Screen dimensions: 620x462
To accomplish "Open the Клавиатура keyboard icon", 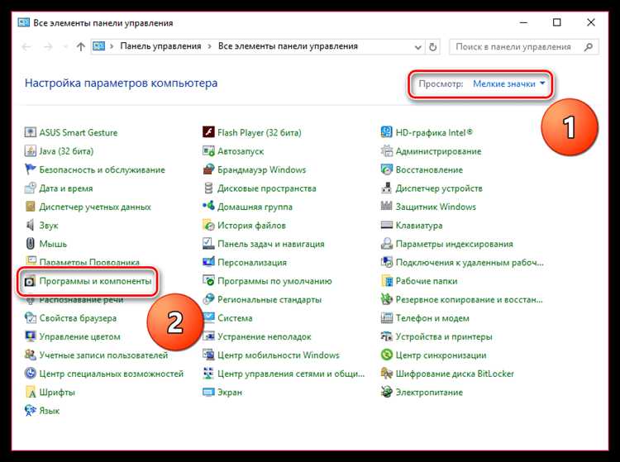I will coord(386,226).
